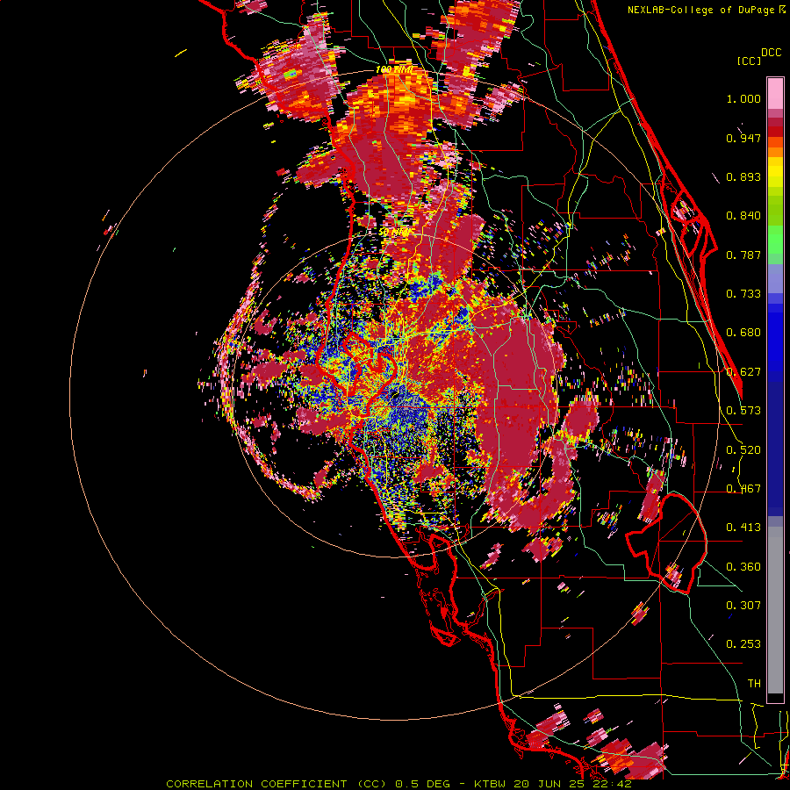The image size is (790, 790).
Task: Click the TH threshold label on scale
Action: tap(754, 684)
